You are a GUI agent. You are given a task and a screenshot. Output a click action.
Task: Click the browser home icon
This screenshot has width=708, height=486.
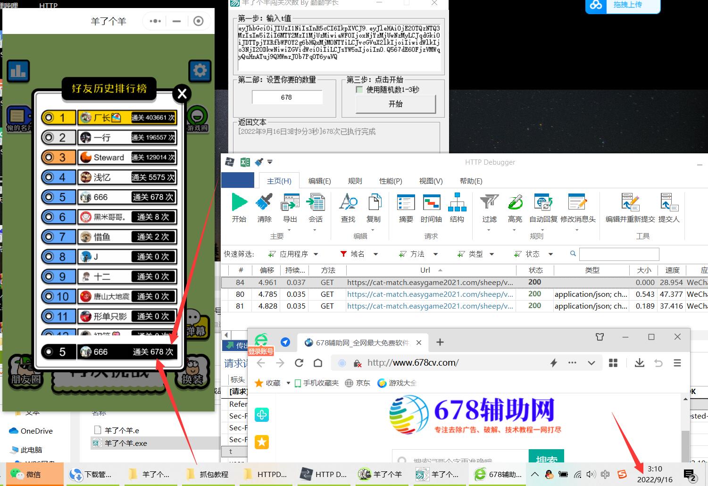[318, 363]
